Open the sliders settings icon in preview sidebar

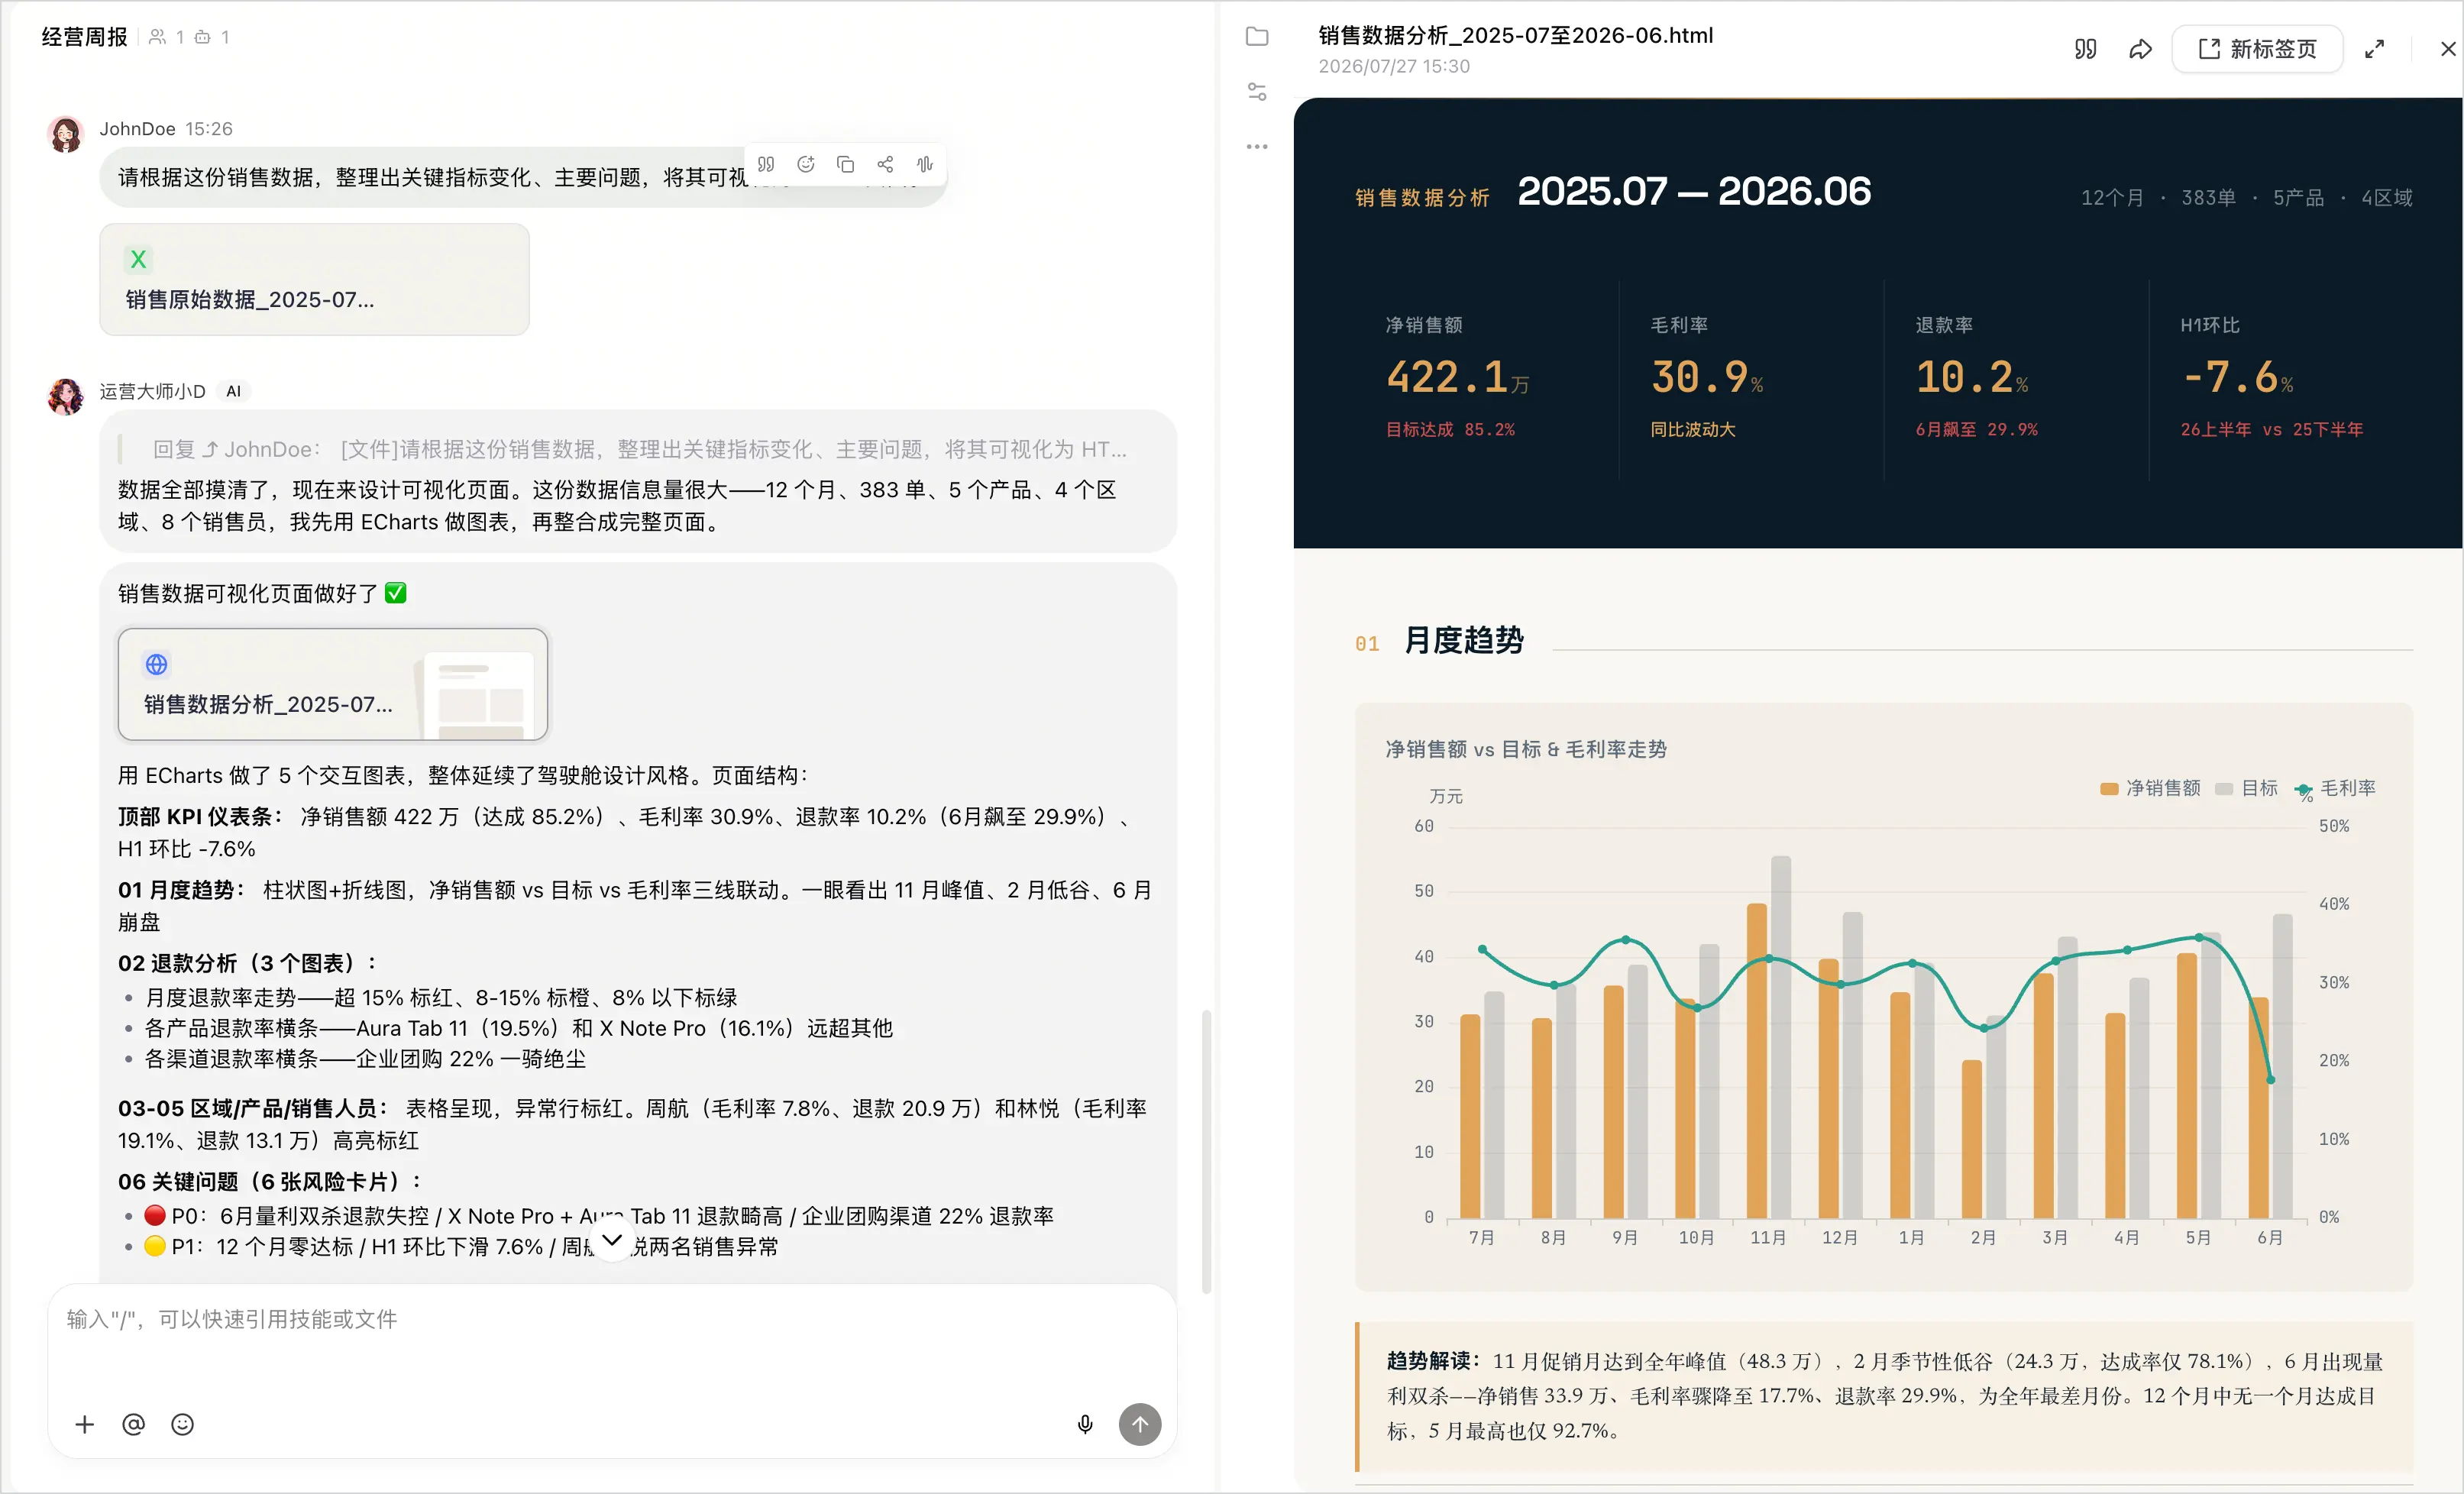[x=1257, y=92]
